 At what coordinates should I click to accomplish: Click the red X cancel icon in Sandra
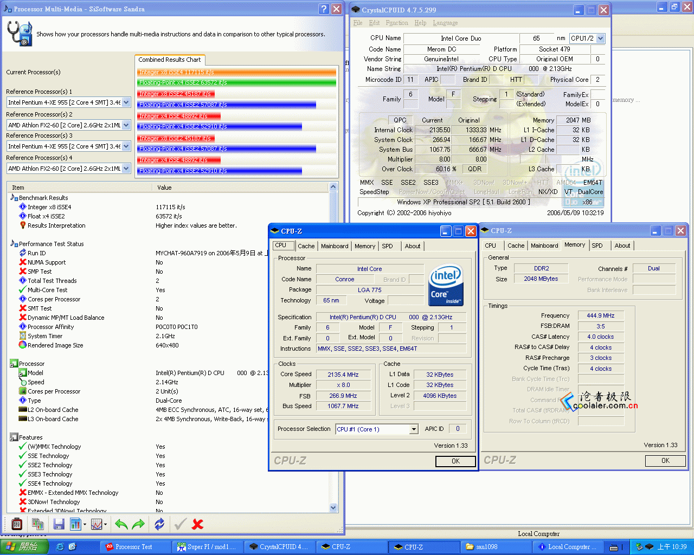tap(198, 524)
